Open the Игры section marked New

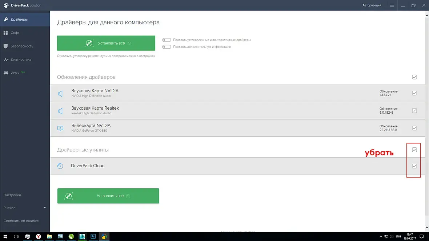click(25, 73)
